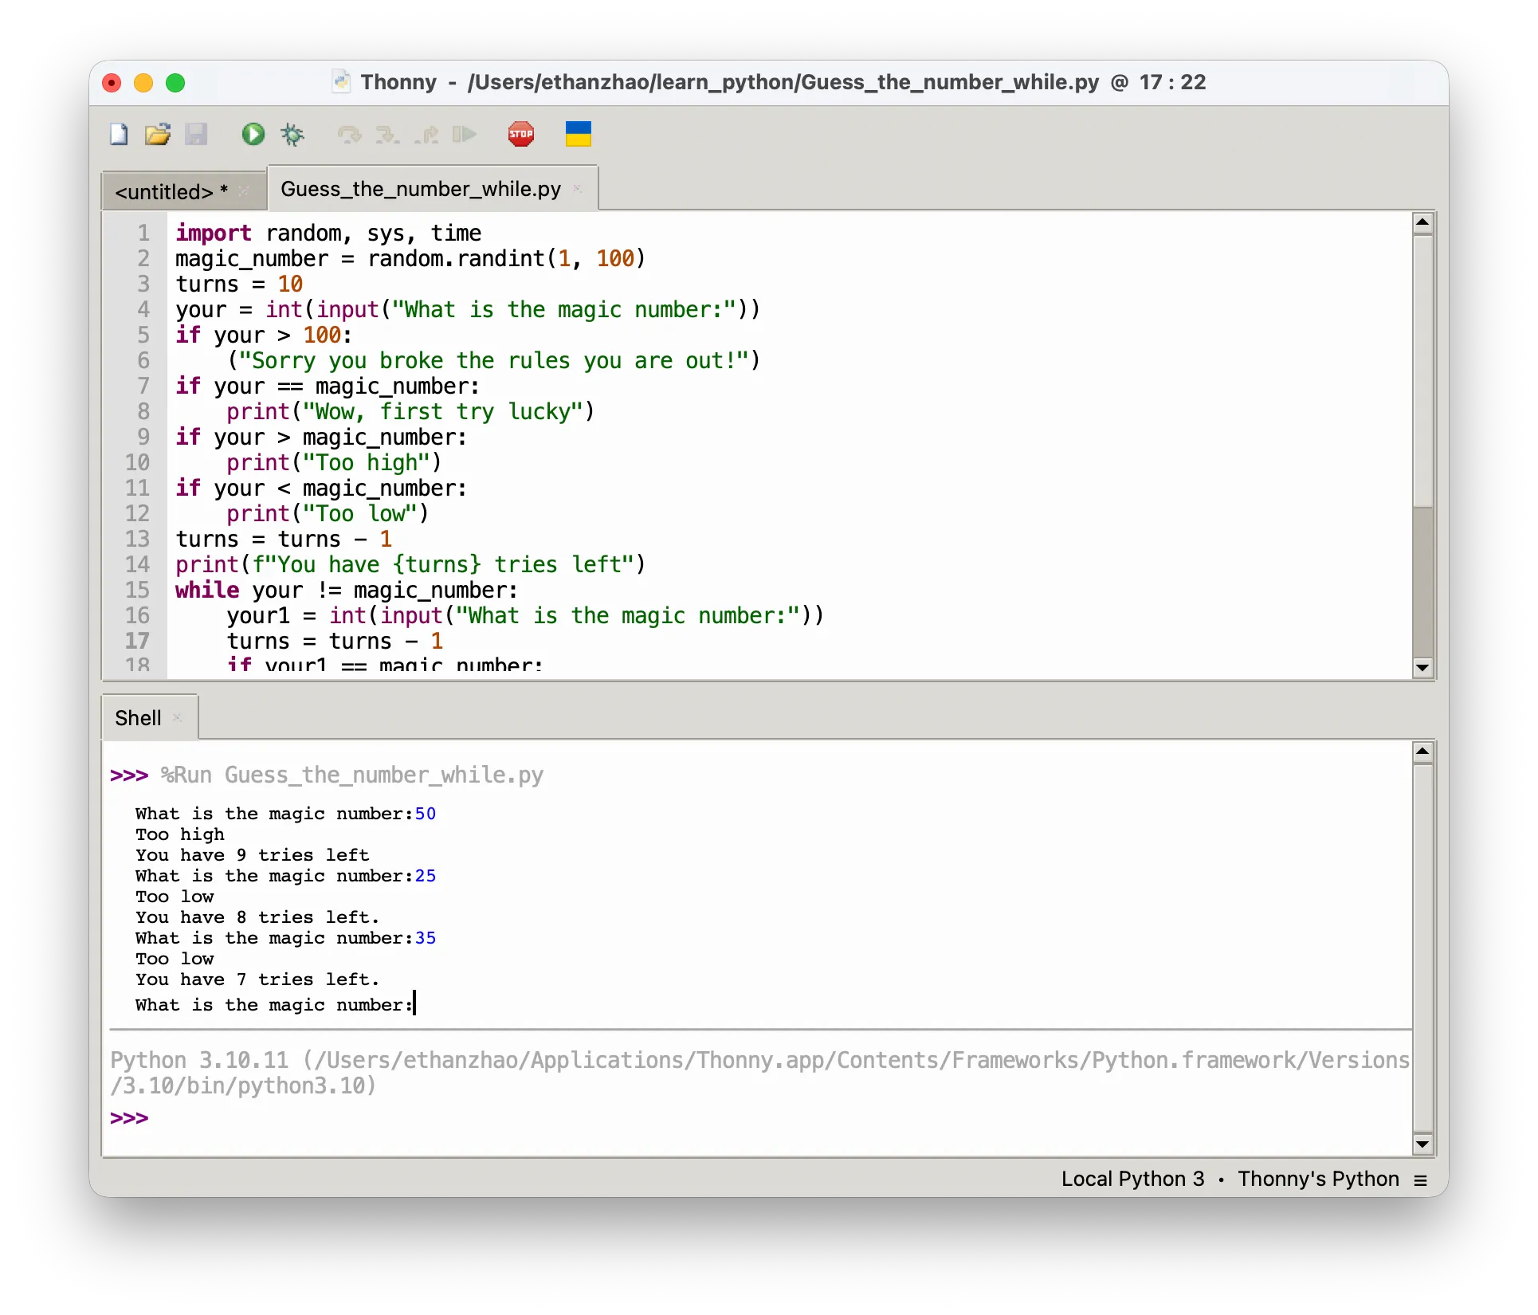Click the Shell scrollbar up arrow
This screenshot has height=1315, width=1538.
pyautogui.click(x=1423, y=750)
